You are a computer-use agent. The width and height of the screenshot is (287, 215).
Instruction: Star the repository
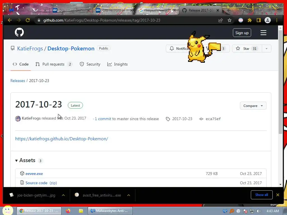(247, 49)
